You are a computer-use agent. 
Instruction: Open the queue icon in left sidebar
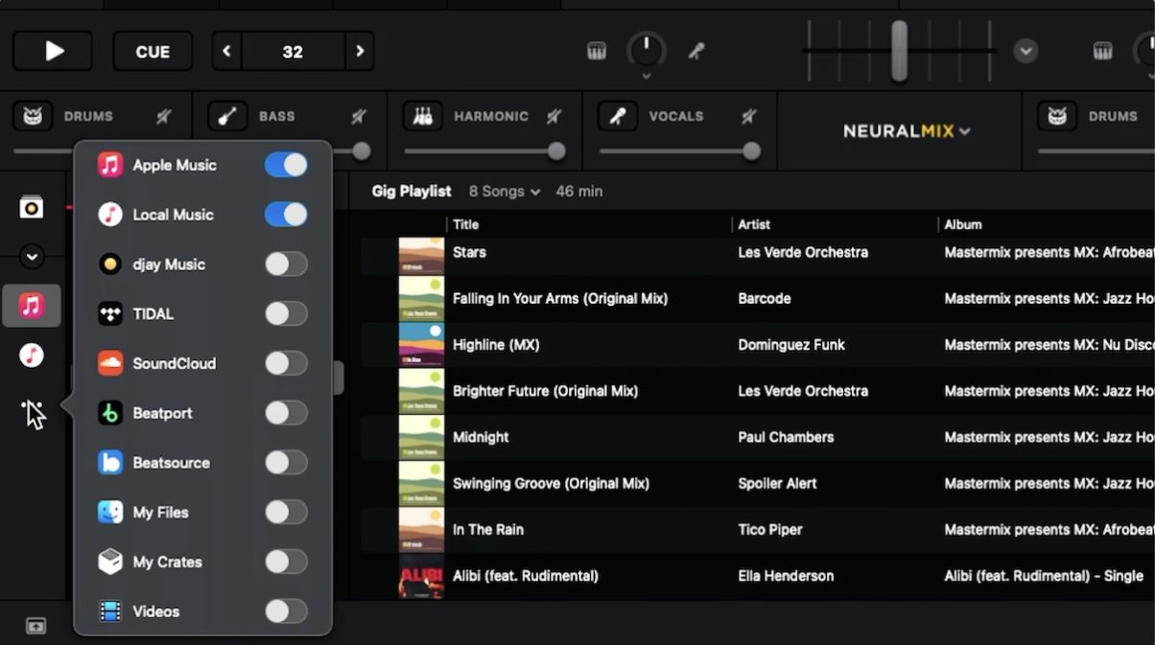(32, 207)
